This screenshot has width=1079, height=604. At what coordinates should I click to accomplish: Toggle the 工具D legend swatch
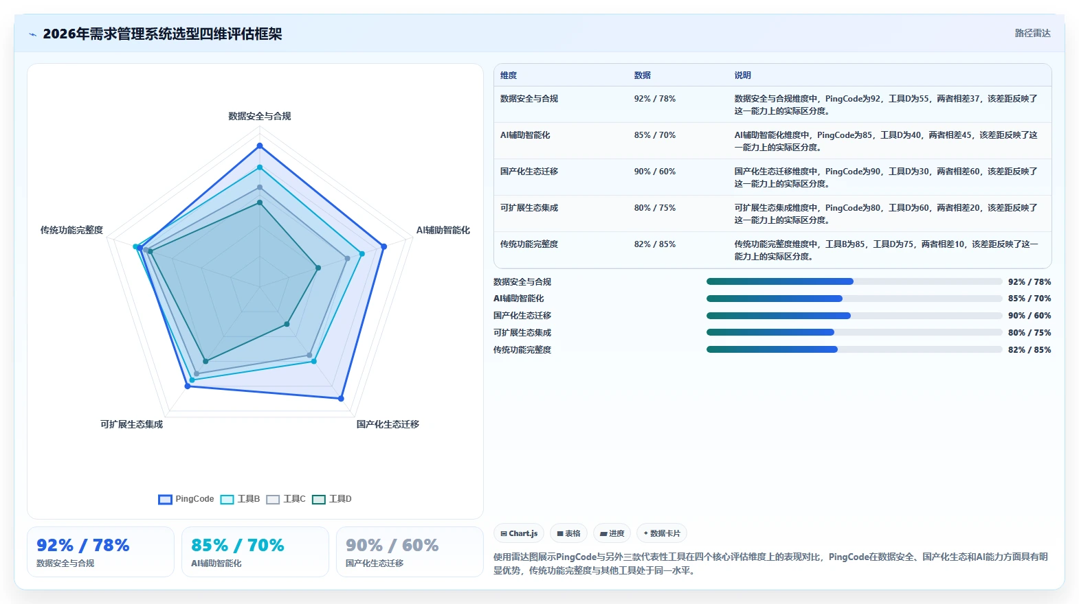point(319,499)
